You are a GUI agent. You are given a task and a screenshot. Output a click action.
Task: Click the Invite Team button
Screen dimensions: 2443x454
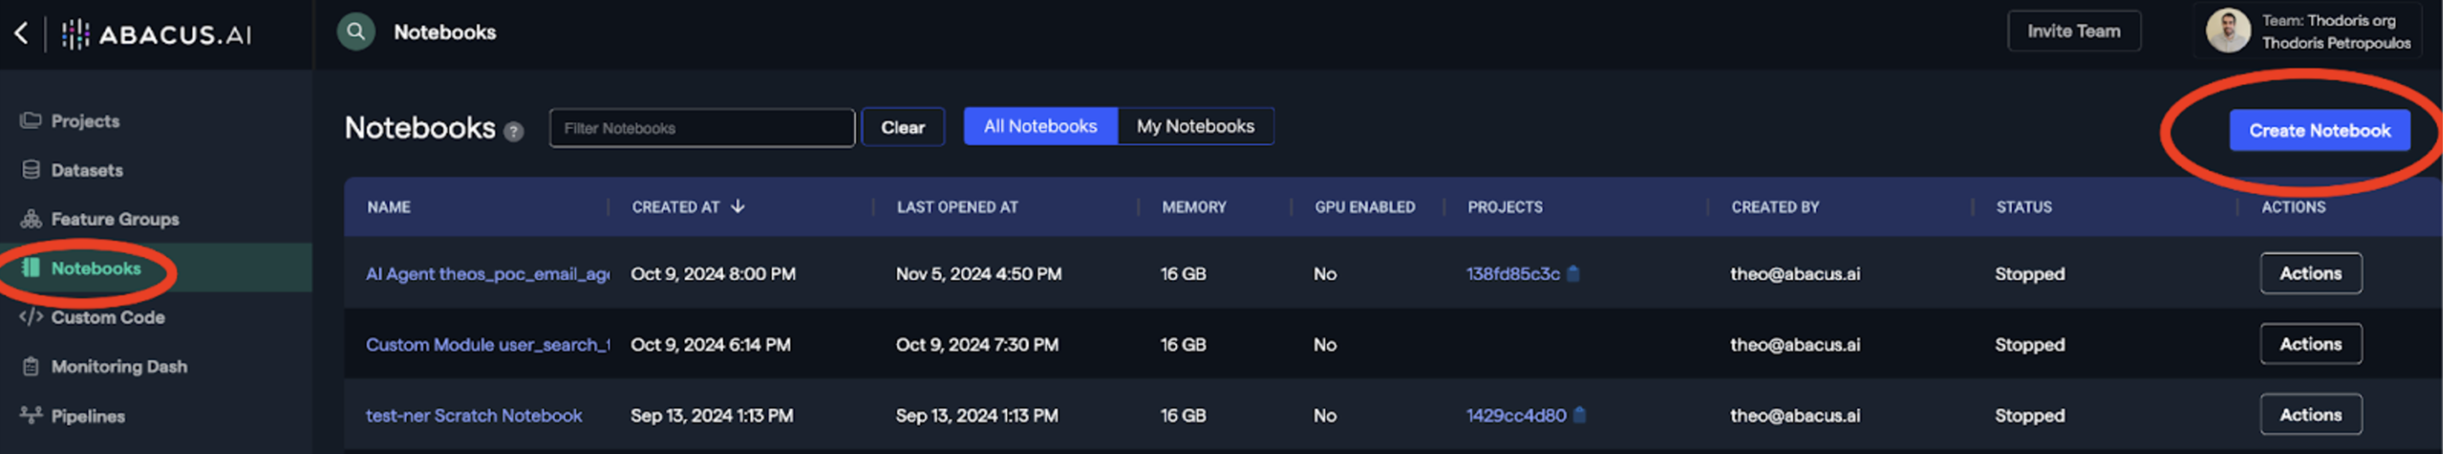tap(2073, 31)
